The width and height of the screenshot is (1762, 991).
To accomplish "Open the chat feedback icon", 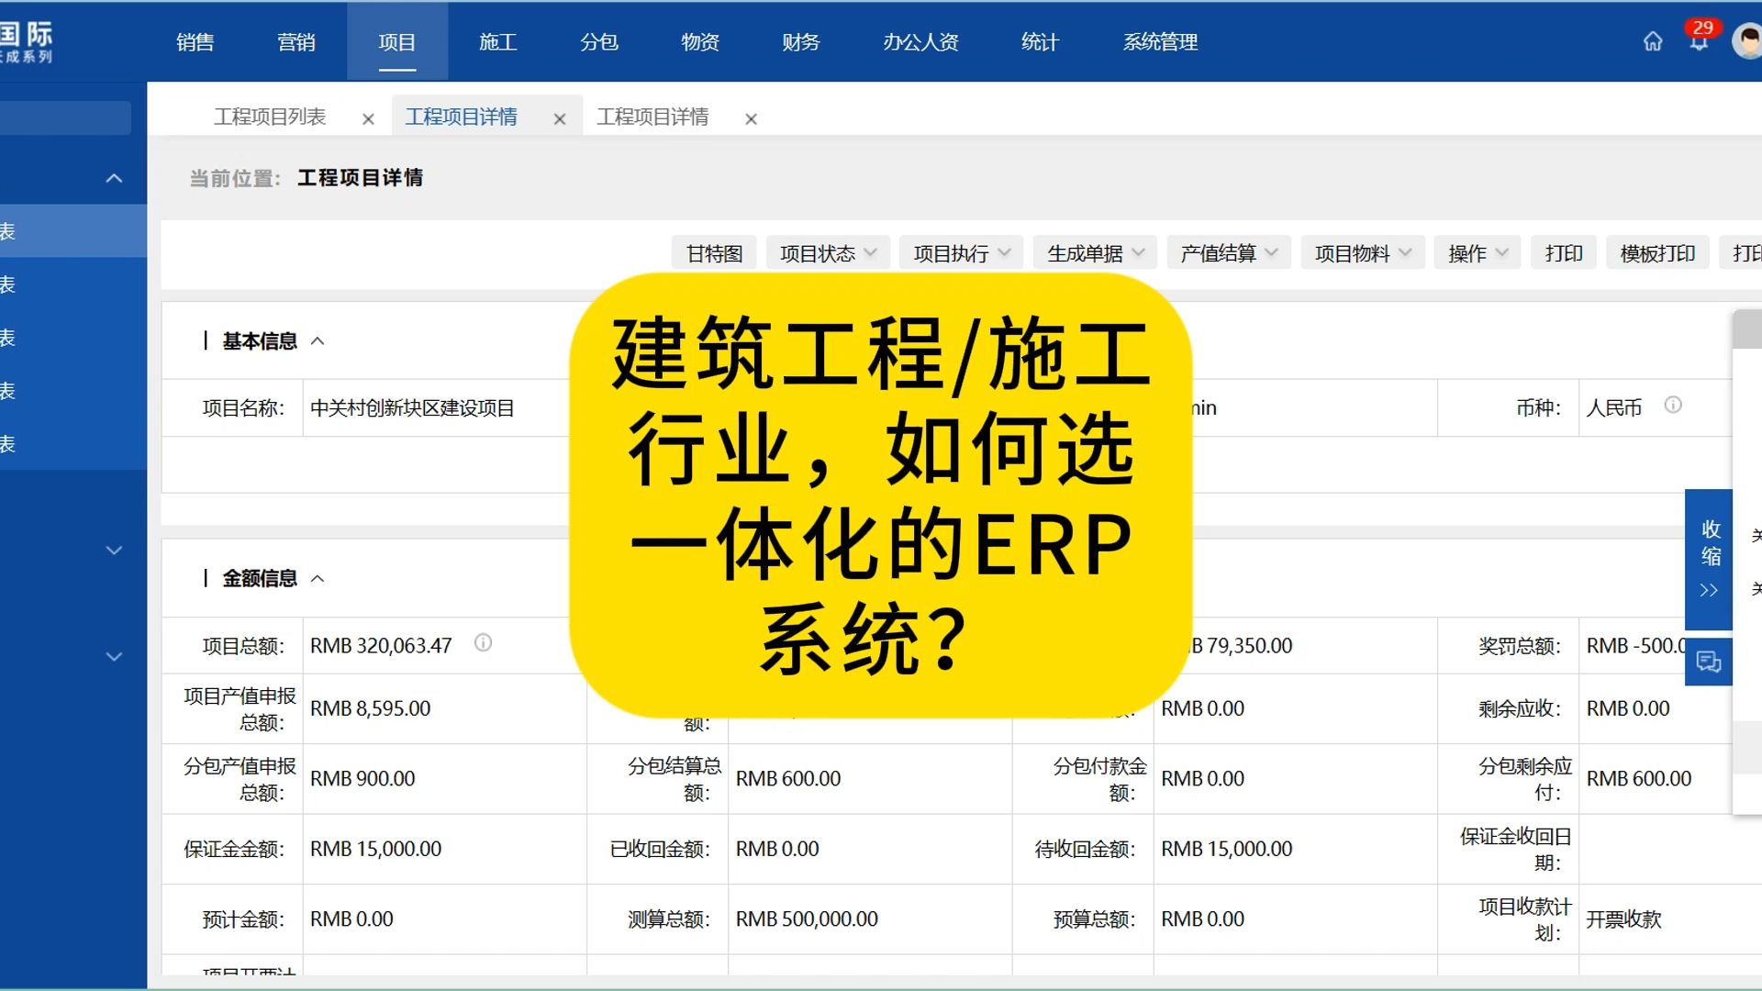I will point(1709,661).
